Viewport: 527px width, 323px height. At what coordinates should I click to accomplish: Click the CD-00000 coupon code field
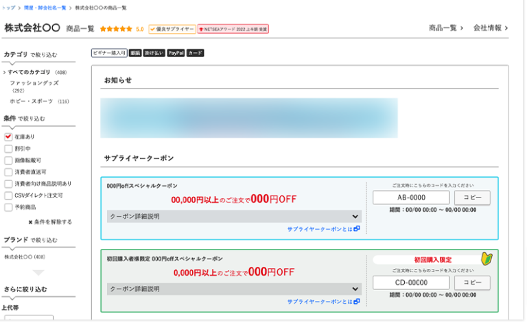[411, 282]
